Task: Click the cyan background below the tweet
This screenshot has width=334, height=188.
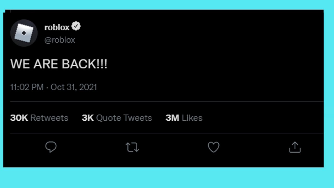Action: (x=167, y=178)
